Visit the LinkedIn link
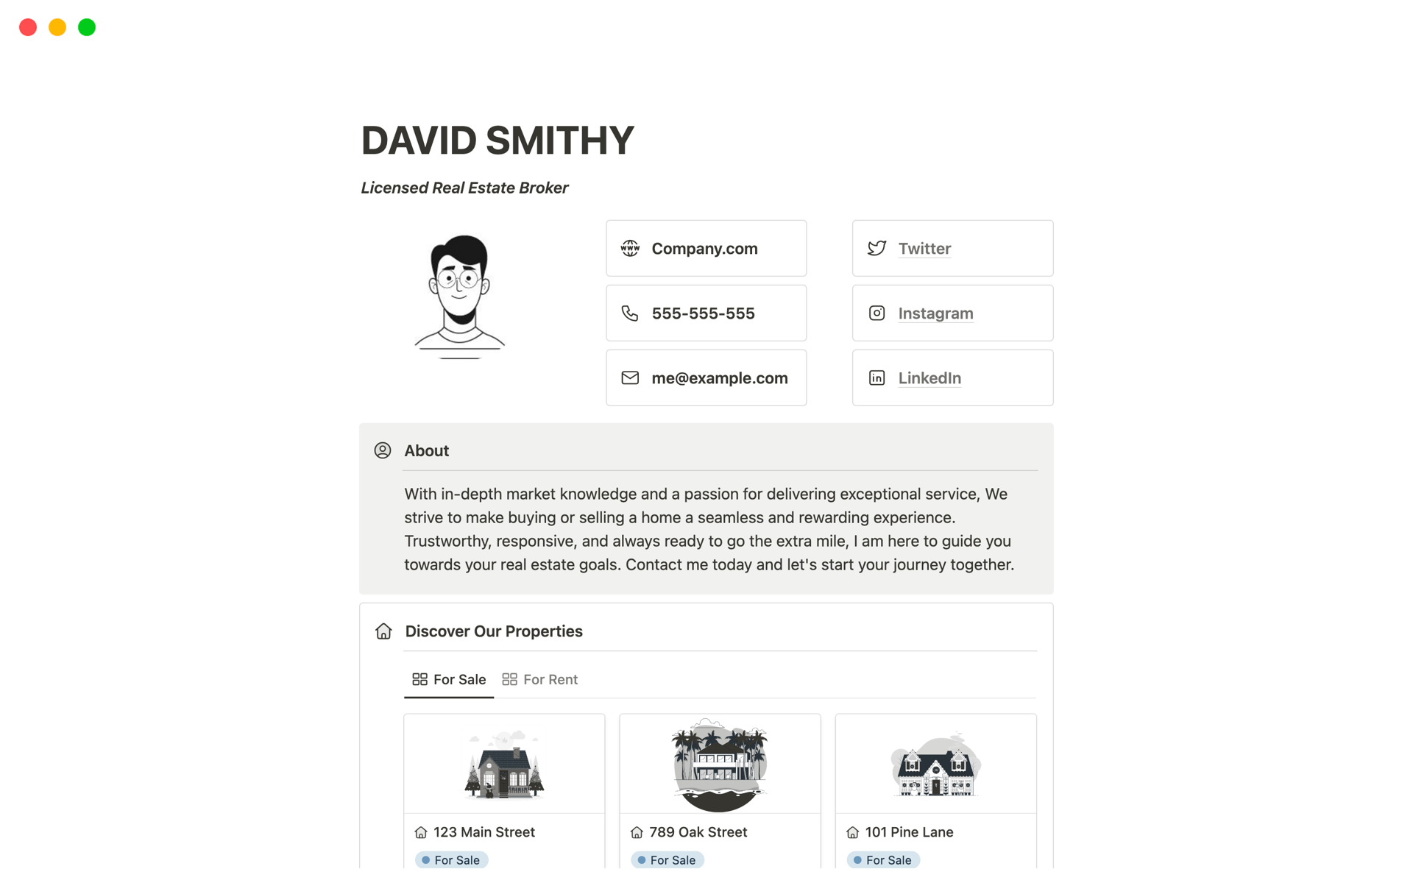Image resolution: width=1413 pixels, height=883 pixels. tap(929, 378)
